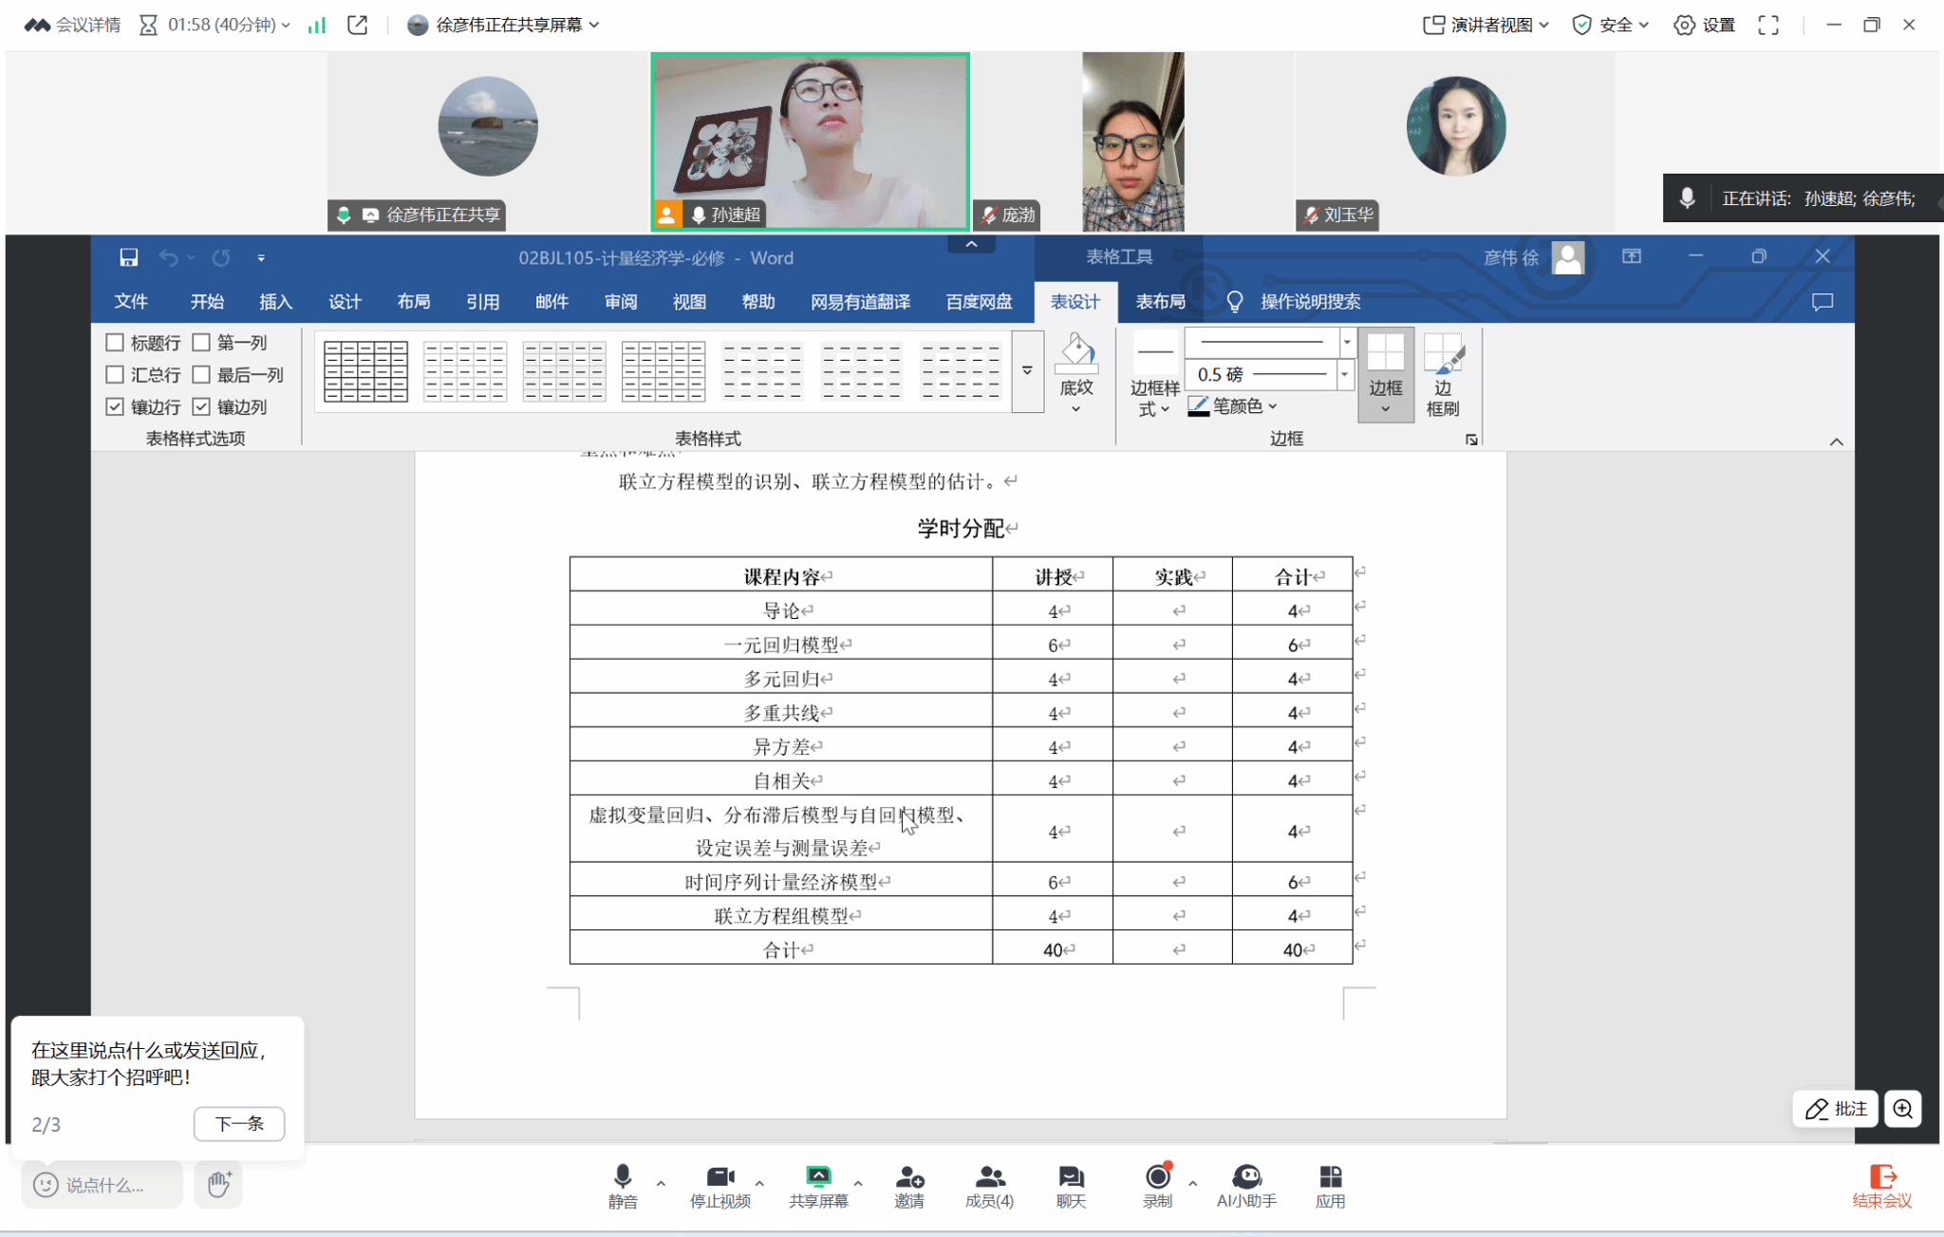Open the pen color (笔颜色) picker

coord(1233,406)
